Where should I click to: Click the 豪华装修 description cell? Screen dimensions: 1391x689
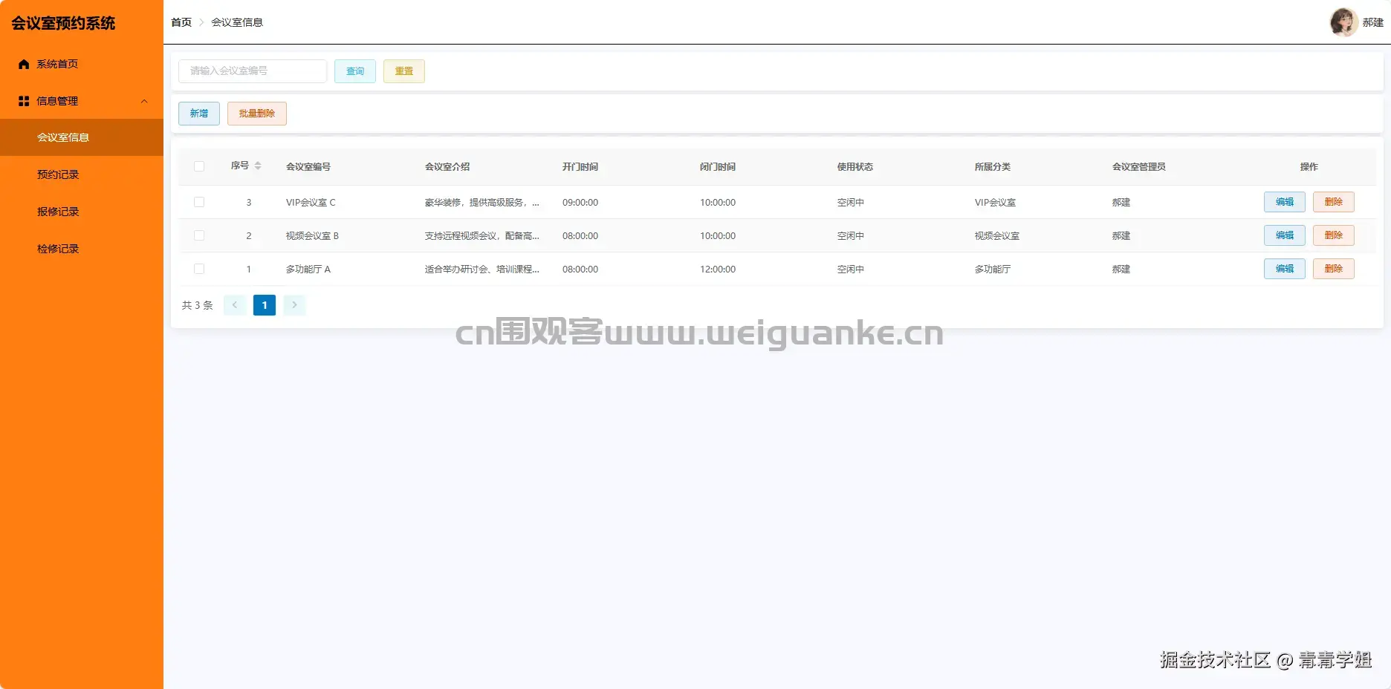(x=482, y=203)
